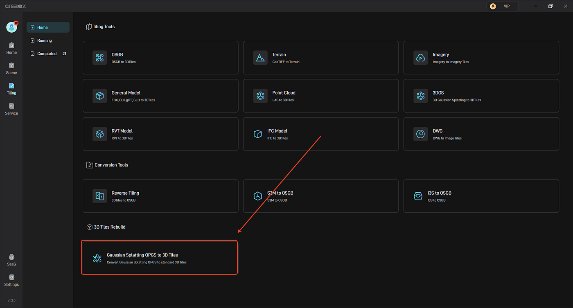
Task: Open the user avatar profile icon
Action: 11,27
